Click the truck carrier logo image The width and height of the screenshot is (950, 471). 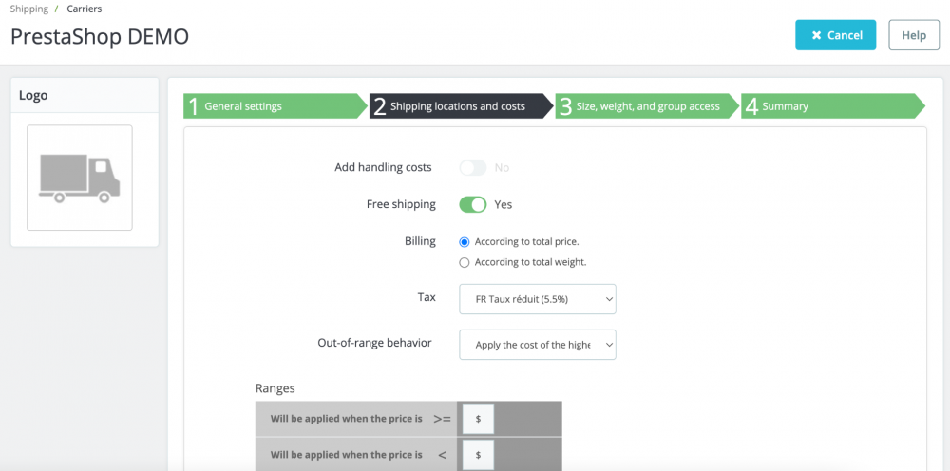[80, 178]
